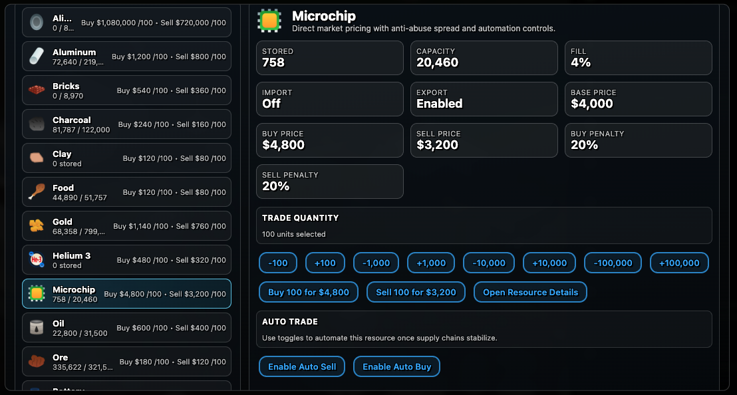Click the Trade Quantity section heading

(x=301, y=218)
